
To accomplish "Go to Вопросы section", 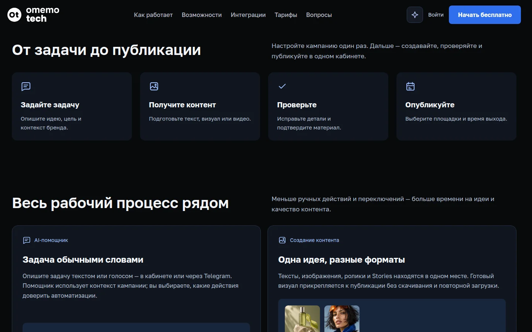I will point(319,15).
